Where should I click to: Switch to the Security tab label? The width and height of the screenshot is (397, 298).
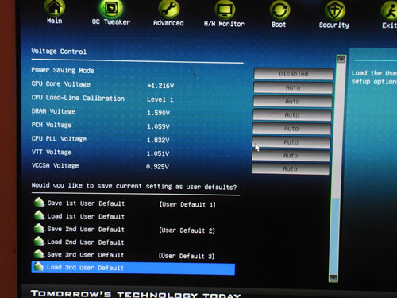click(334, 25)
